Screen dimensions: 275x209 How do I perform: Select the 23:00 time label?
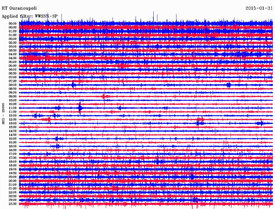click(13, 200)
